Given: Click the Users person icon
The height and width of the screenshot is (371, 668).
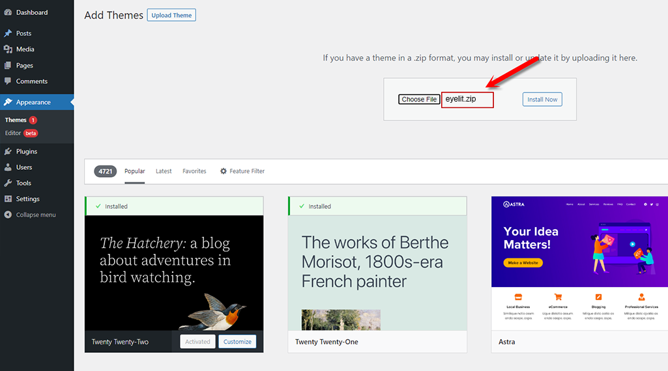Looking at the screenshot, I should 8,167.
